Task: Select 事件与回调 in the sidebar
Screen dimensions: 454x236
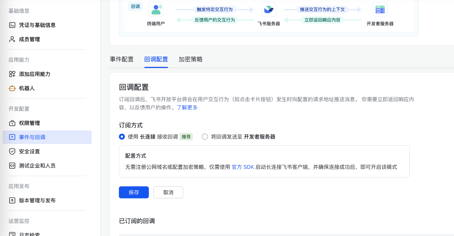Action: [32, 137]
